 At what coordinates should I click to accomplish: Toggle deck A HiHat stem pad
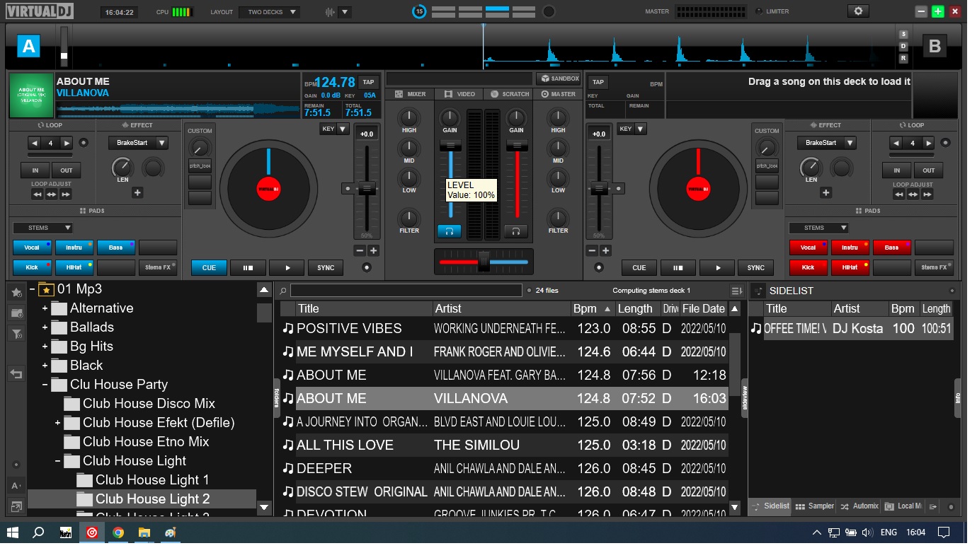(74, 267)
